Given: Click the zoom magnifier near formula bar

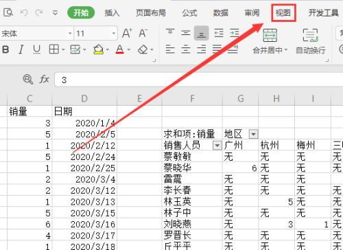Looking at the screenshot, I should (28, 80).
